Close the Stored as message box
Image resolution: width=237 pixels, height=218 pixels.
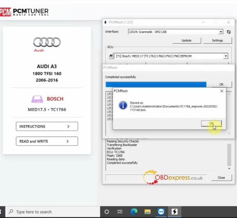click(222, 91)
